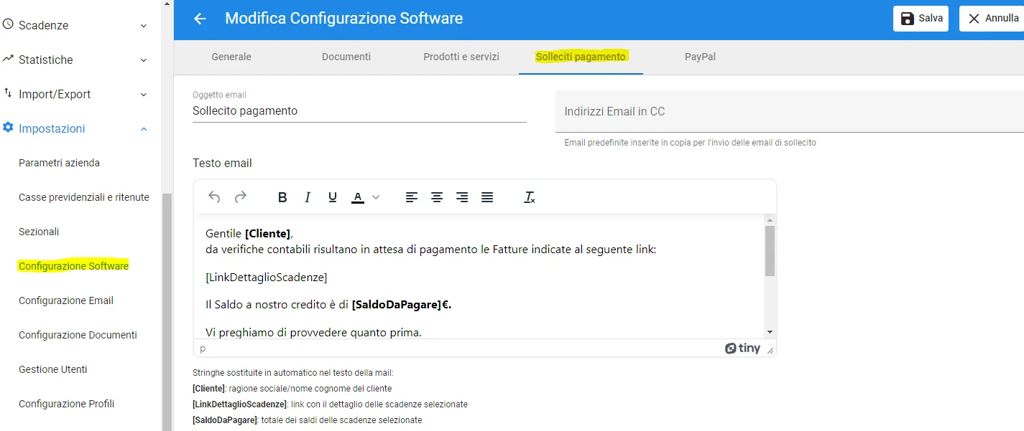Toggle italic formatting in email editor
Screen dimensions: 1024x431
(x=308, y=197)
